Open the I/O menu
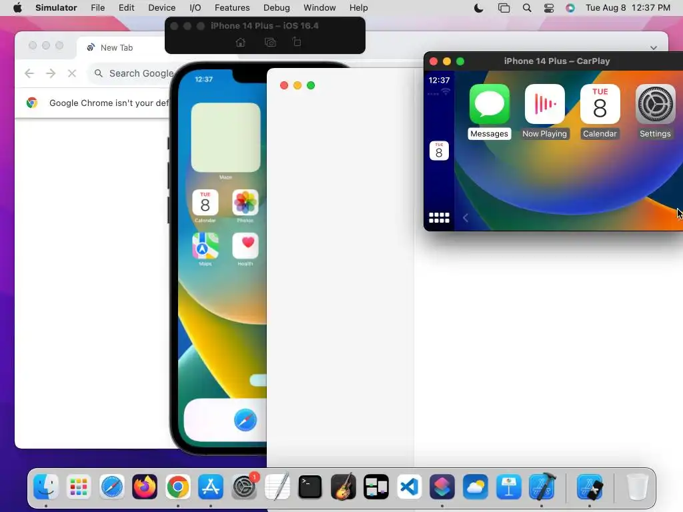 (195, 8)
